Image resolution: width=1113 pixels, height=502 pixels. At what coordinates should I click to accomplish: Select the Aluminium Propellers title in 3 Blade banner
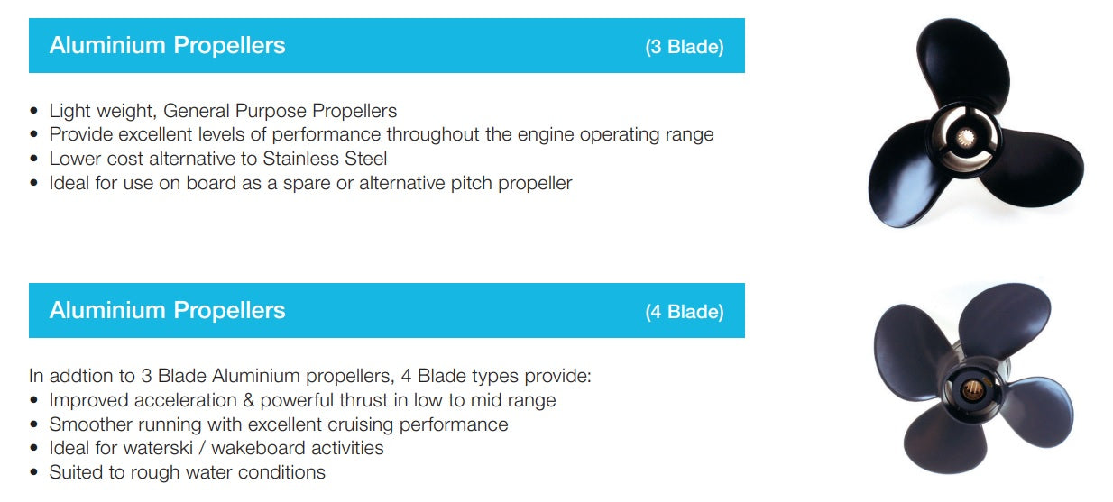167,45
